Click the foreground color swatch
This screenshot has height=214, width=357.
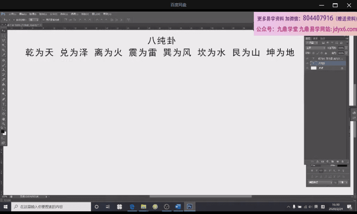3,132
